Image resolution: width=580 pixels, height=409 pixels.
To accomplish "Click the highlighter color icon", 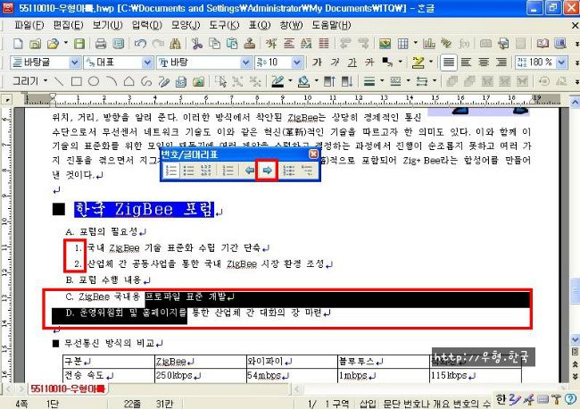I will [418, 63].
